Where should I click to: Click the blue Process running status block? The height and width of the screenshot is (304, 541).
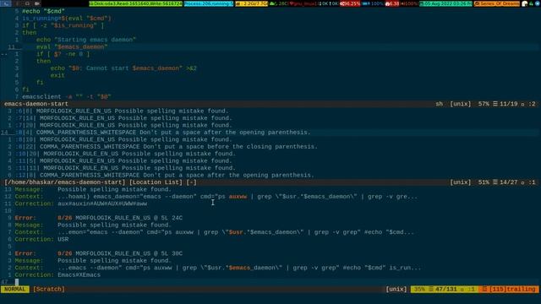pyautogui.click(x=209, y=3)
